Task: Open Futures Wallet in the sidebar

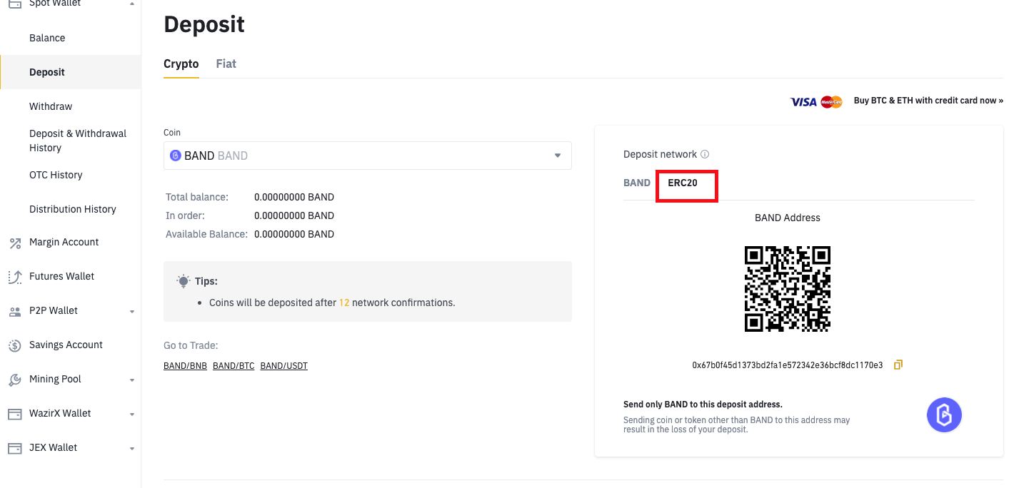Action: pos(62,276)
